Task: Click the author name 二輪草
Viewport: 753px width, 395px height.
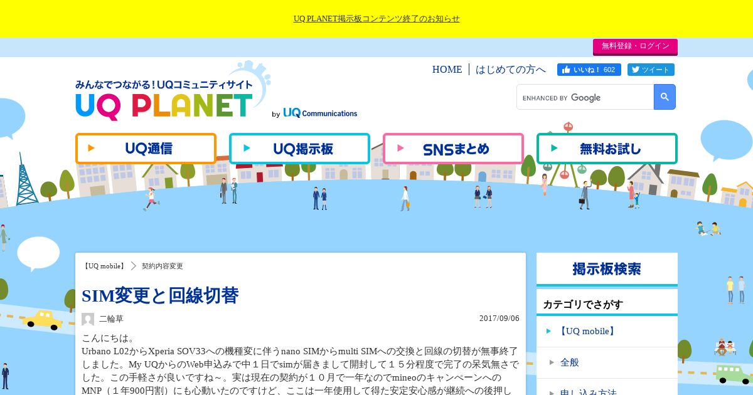Action: (111, 319)
